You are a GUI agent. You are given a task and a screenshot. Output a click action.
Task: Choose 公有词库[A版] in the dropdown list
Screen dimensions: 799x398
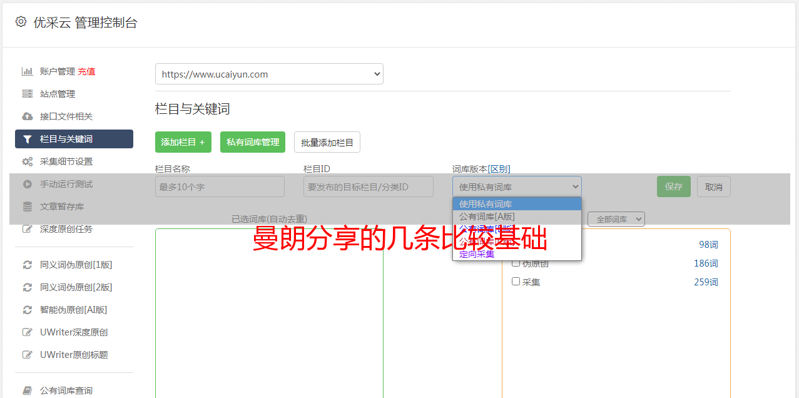pyautogui.click(x=517, y=217)
